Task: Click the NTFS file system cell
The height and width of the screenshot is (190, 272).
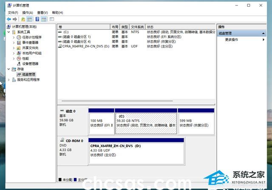Action: click(135, 32)
